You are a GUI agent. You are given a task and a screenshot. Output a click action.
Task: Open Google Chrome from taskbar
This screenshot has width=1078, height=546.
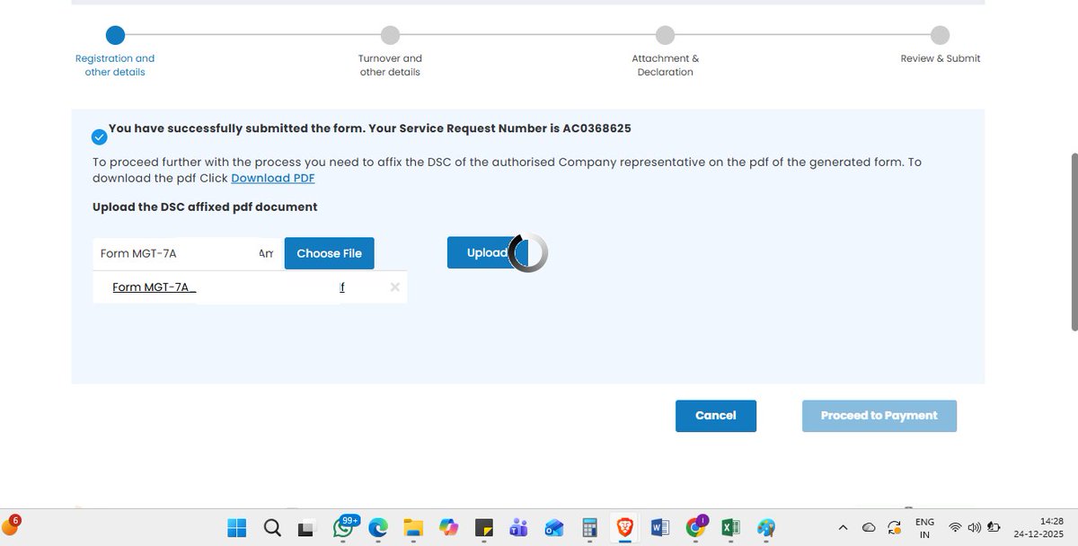pos(695,527)
